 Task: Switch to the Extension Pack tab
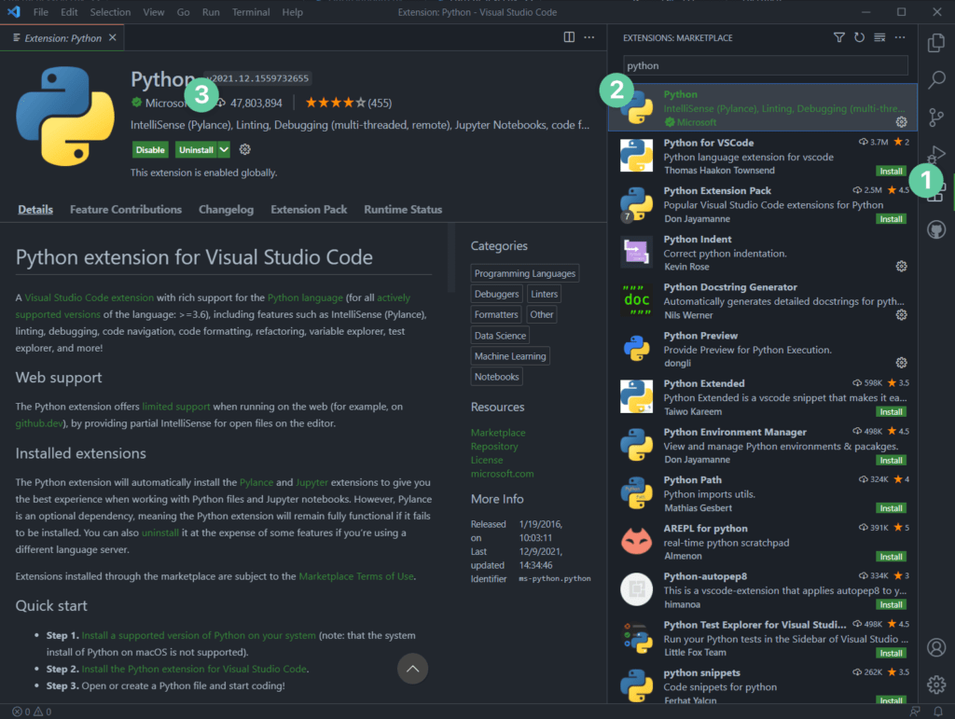(x=309, y=210)
